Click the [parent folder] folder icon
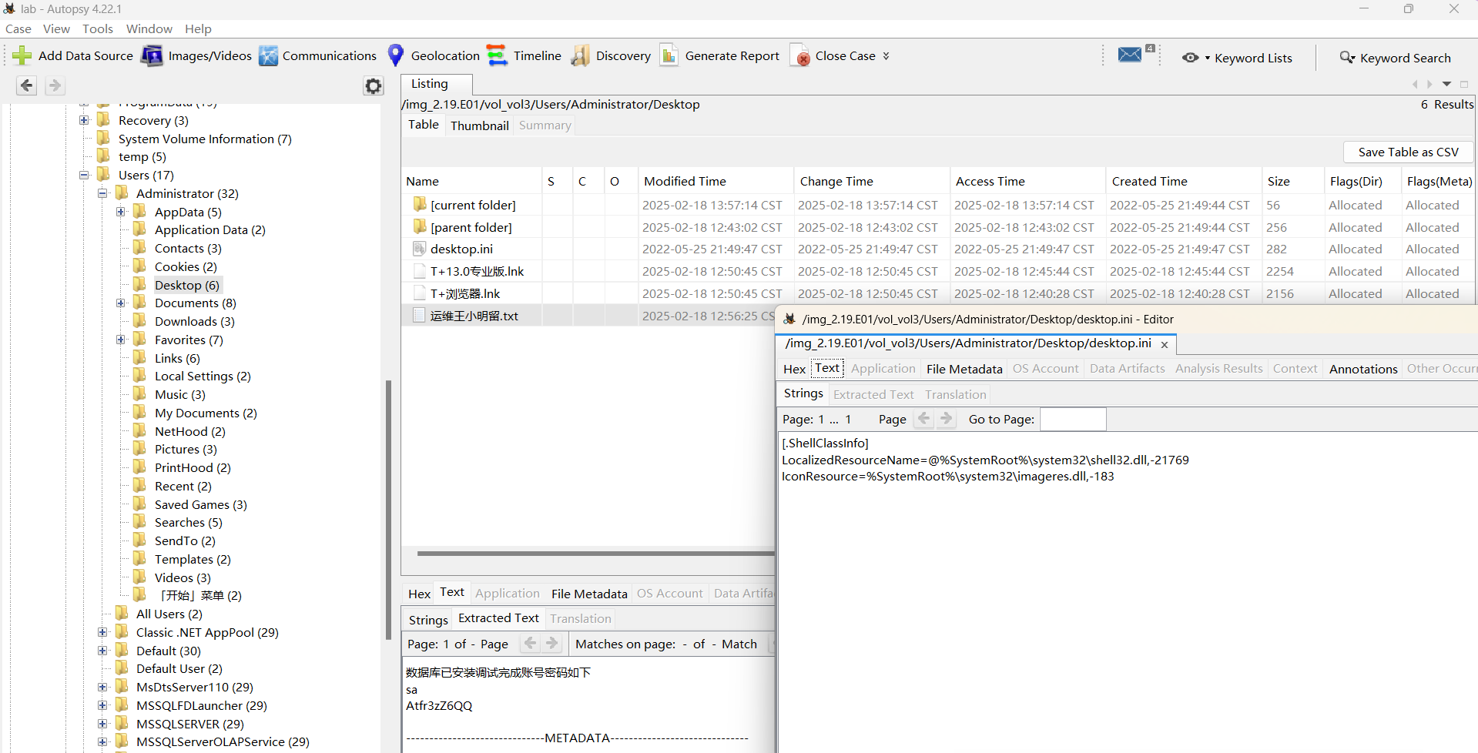Image resolution: width=1478 pixels, height=753 pixels. pos(420,226)
